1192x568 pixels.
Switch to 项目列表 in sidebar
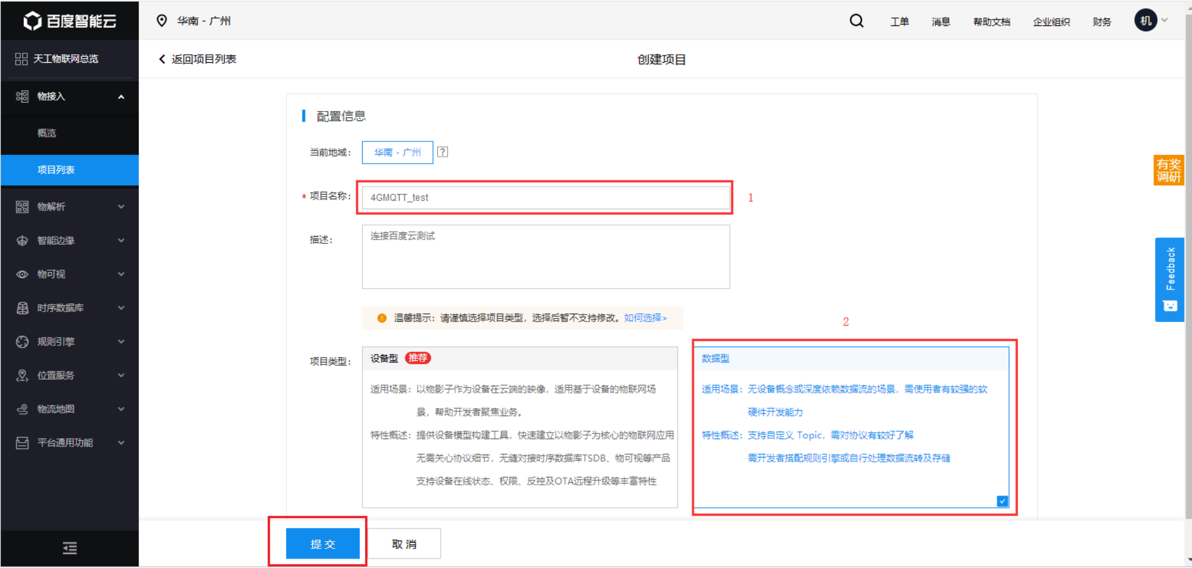click(57, 170)
